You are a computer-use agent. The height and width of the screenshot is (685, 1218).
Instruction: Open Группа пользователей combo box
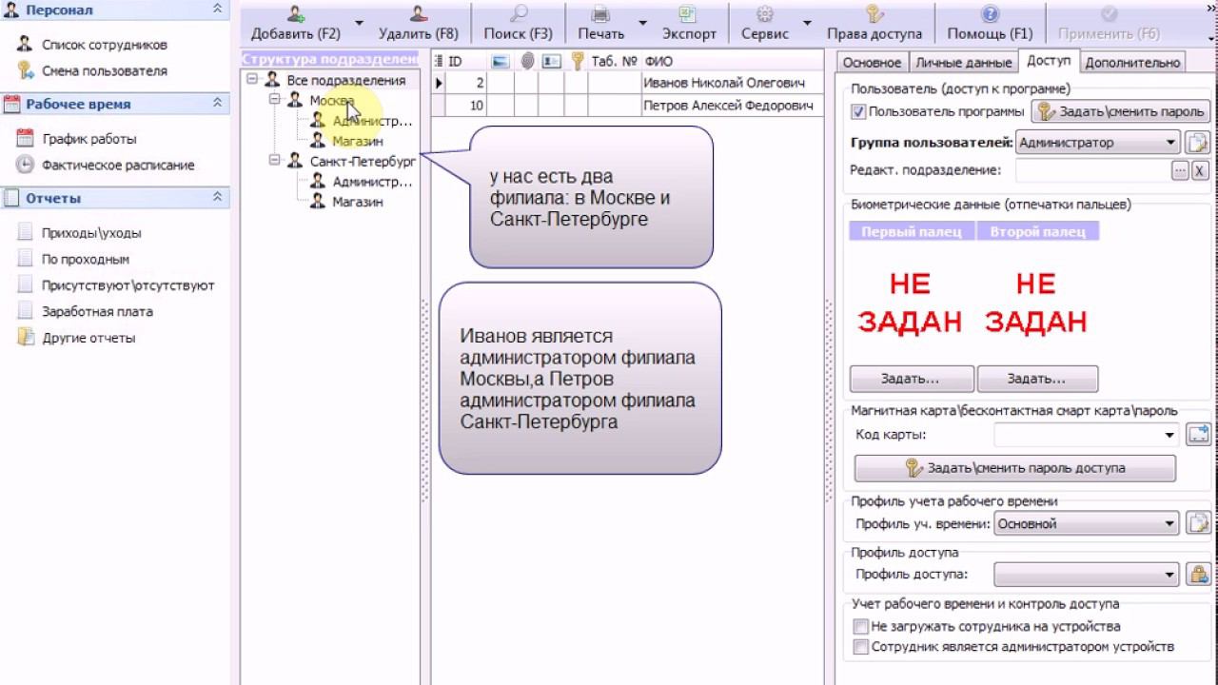[1098, 144]
